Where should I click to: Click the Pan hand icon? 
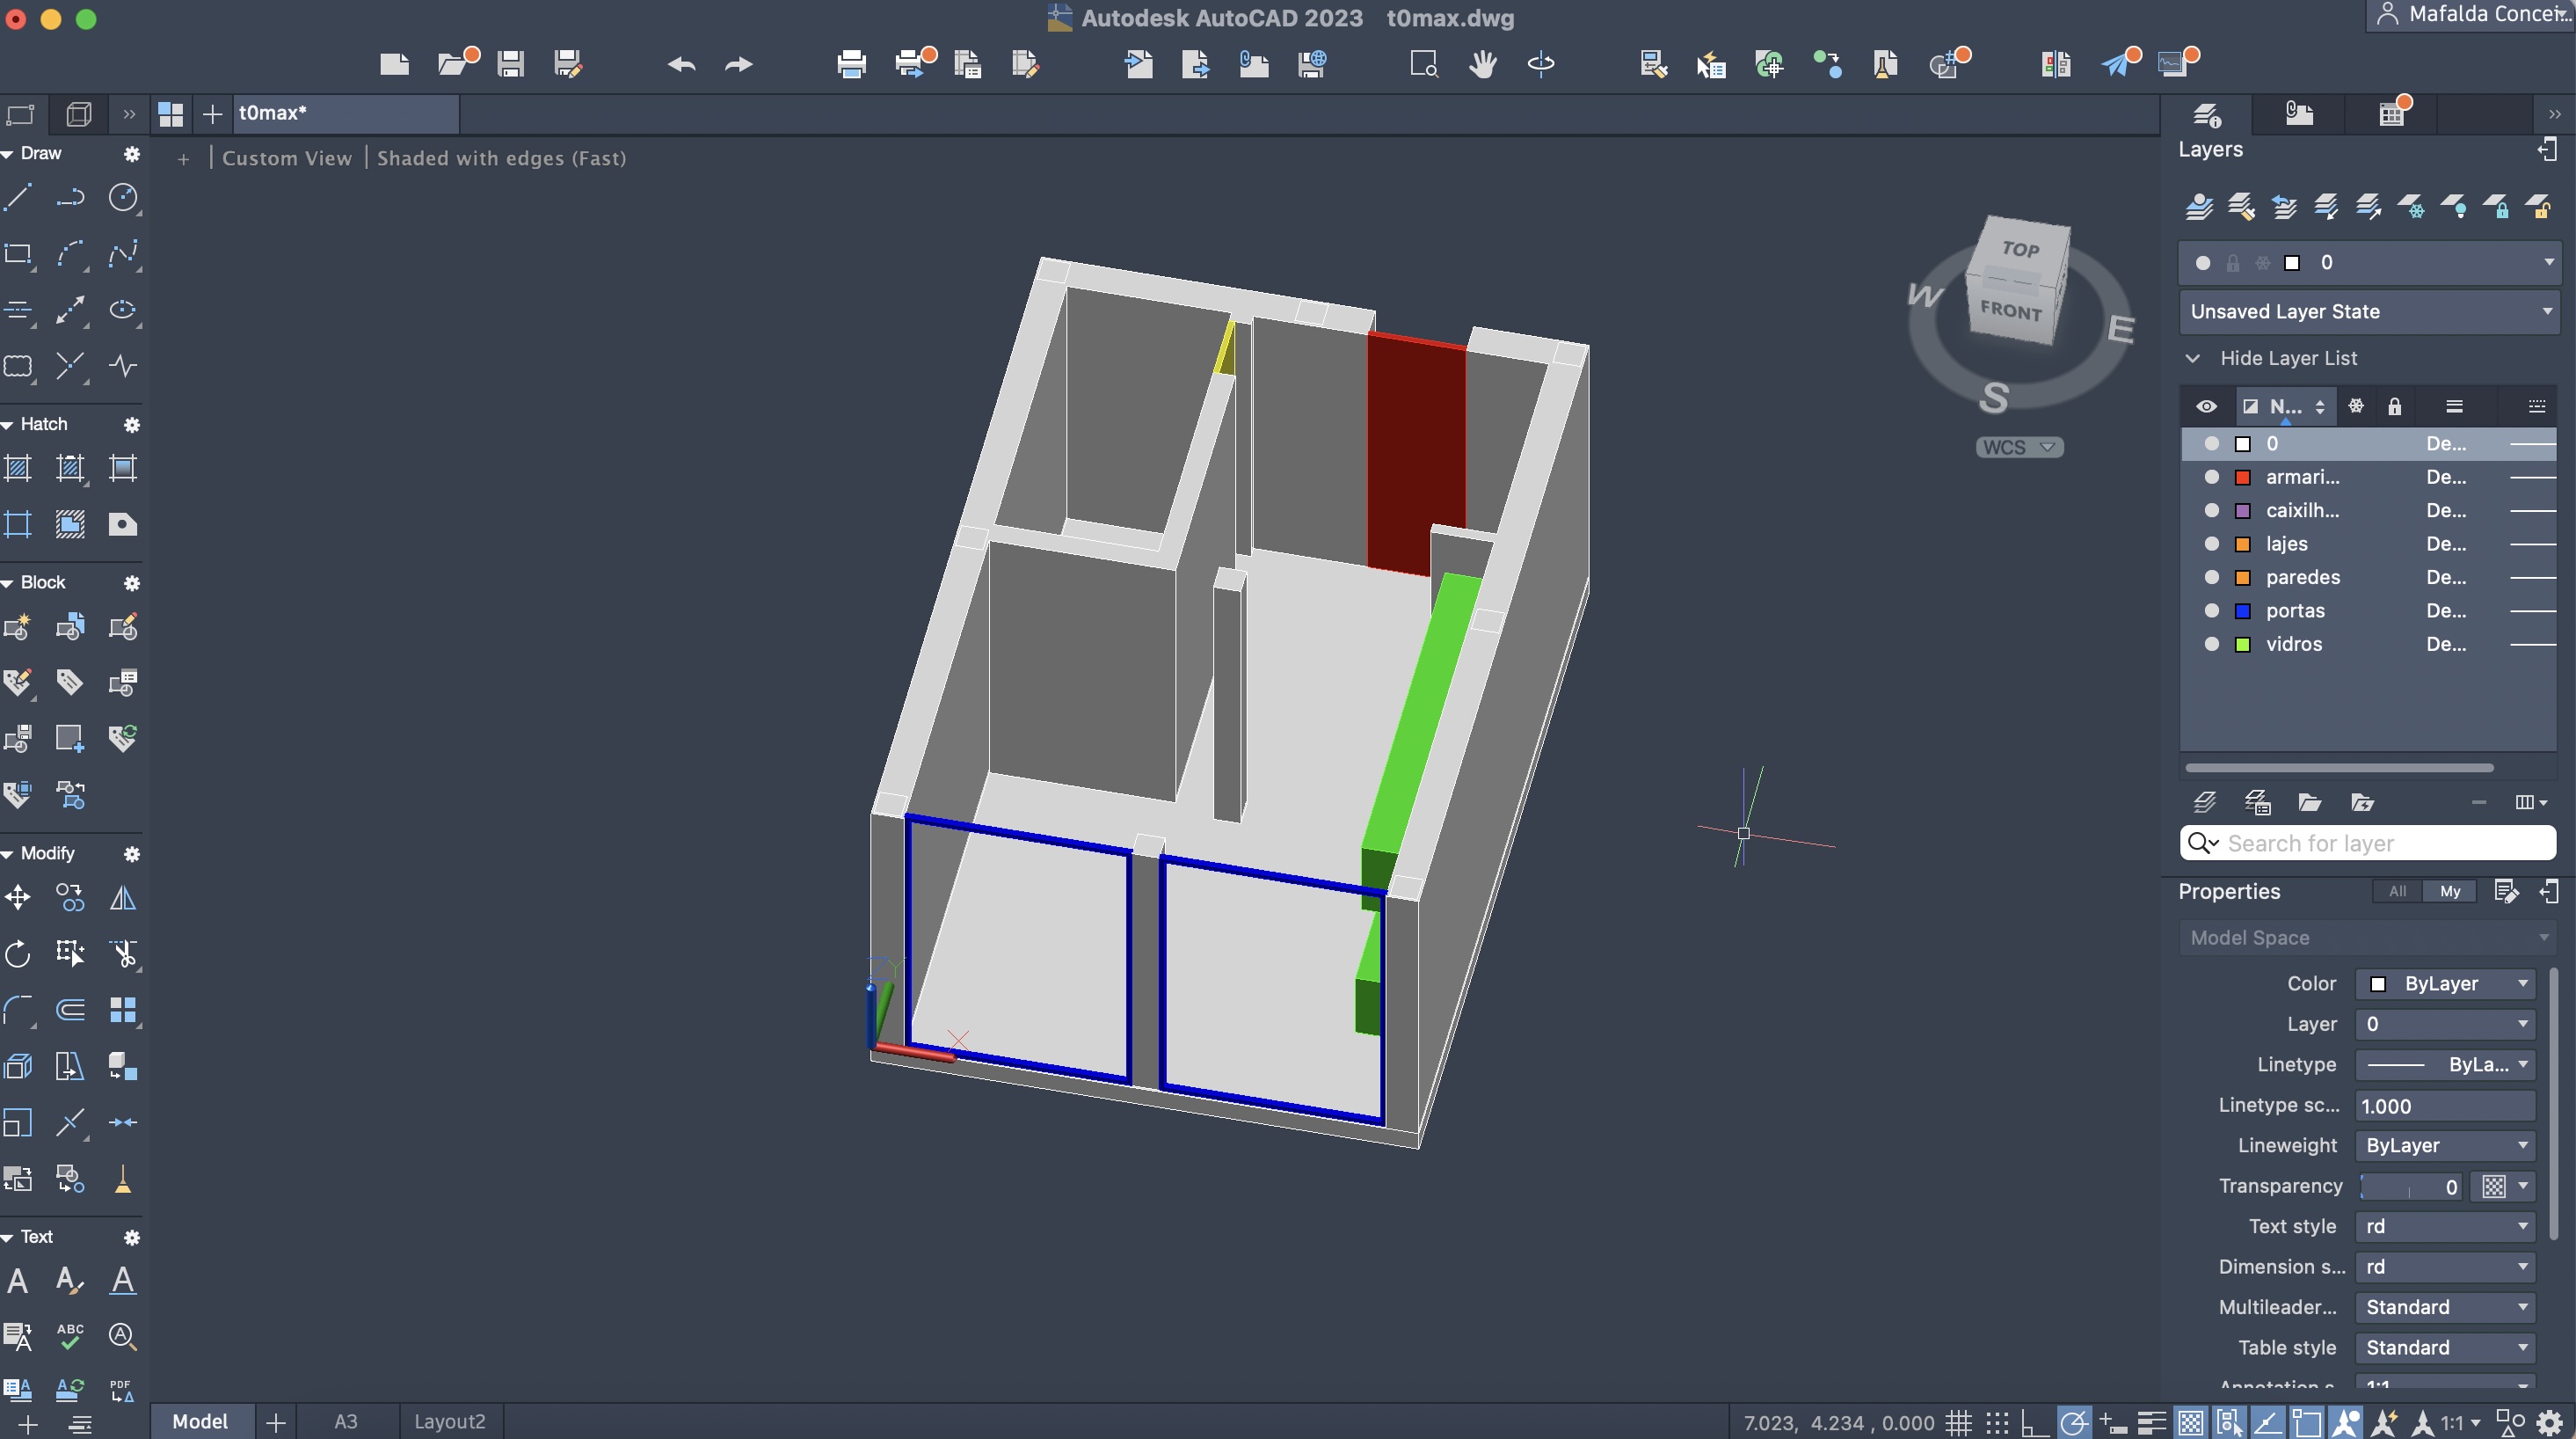coord(1482,64)
